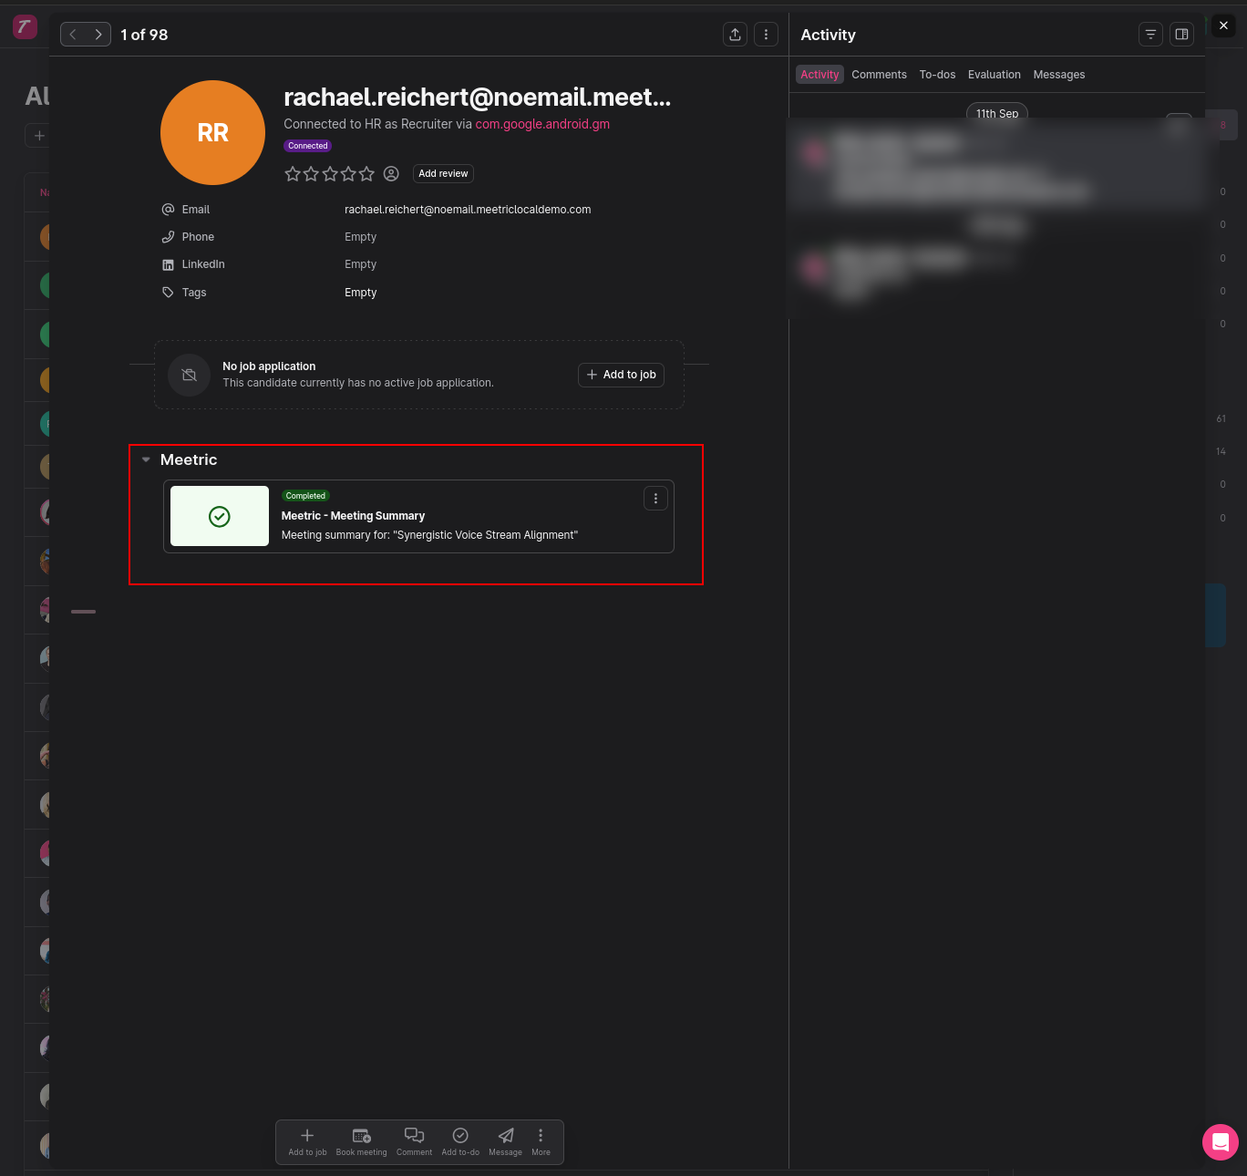Collapse the Meetric section
The width and height of the screenshot is (1247, 1176).
(146, 460)
